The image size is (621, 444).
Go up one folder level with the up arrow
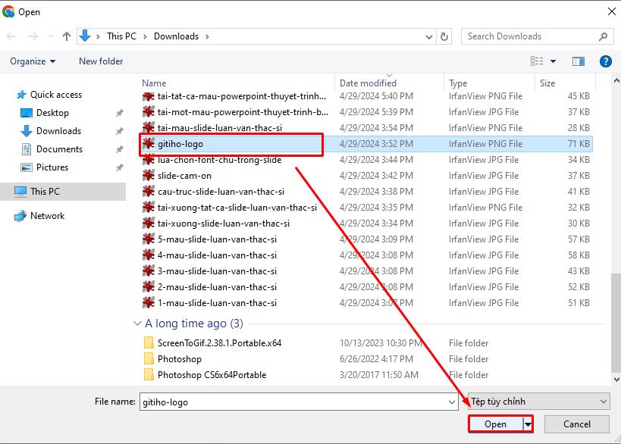coord(67,36)
